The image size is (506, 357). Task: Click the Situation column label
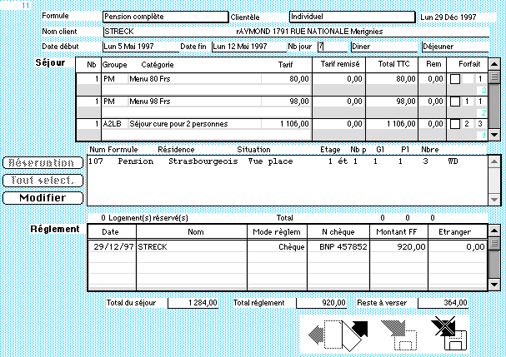click(x=253, y=150)
